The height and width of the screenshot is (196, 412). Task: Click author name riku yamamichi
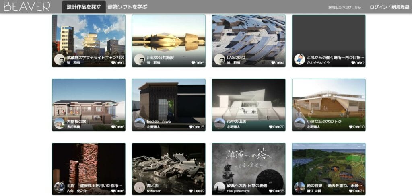(239, 191)
